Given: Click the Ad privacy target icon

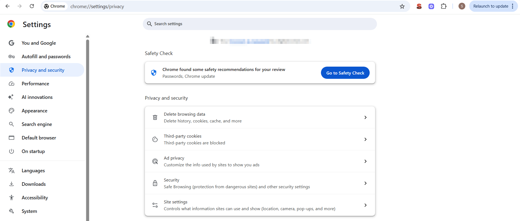Looking at the screenshot, I should point(155,161).
